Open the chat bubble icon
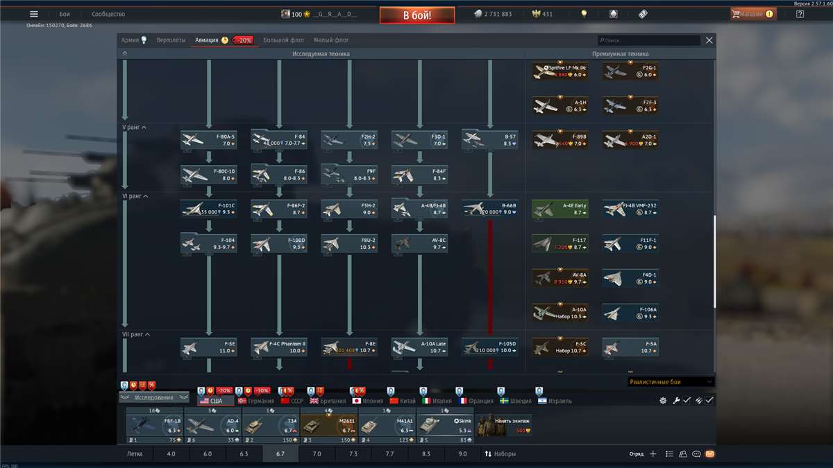 [x=696, y=454]
